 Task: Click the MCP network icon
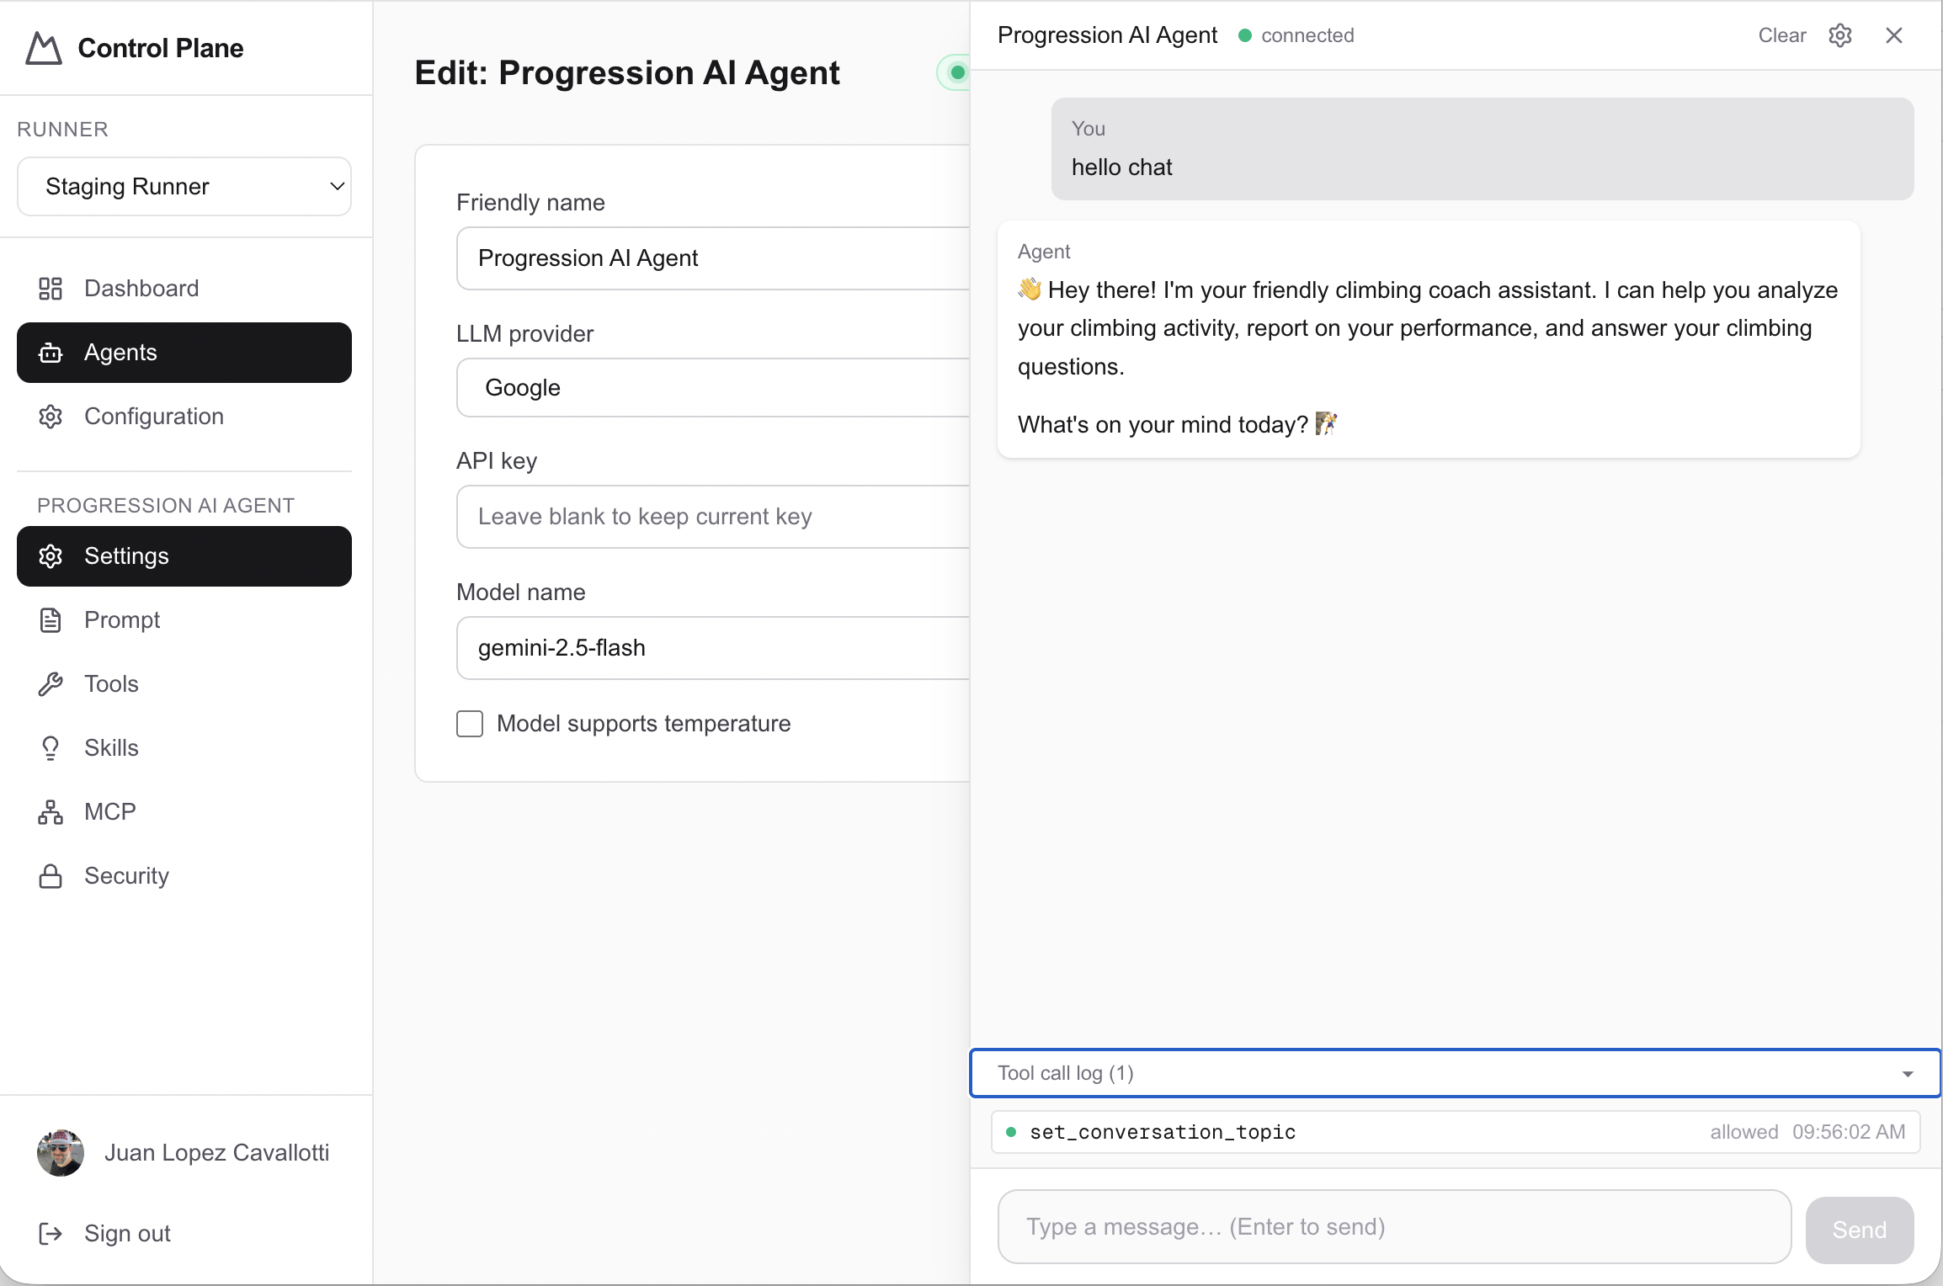[x=51, y=811]
